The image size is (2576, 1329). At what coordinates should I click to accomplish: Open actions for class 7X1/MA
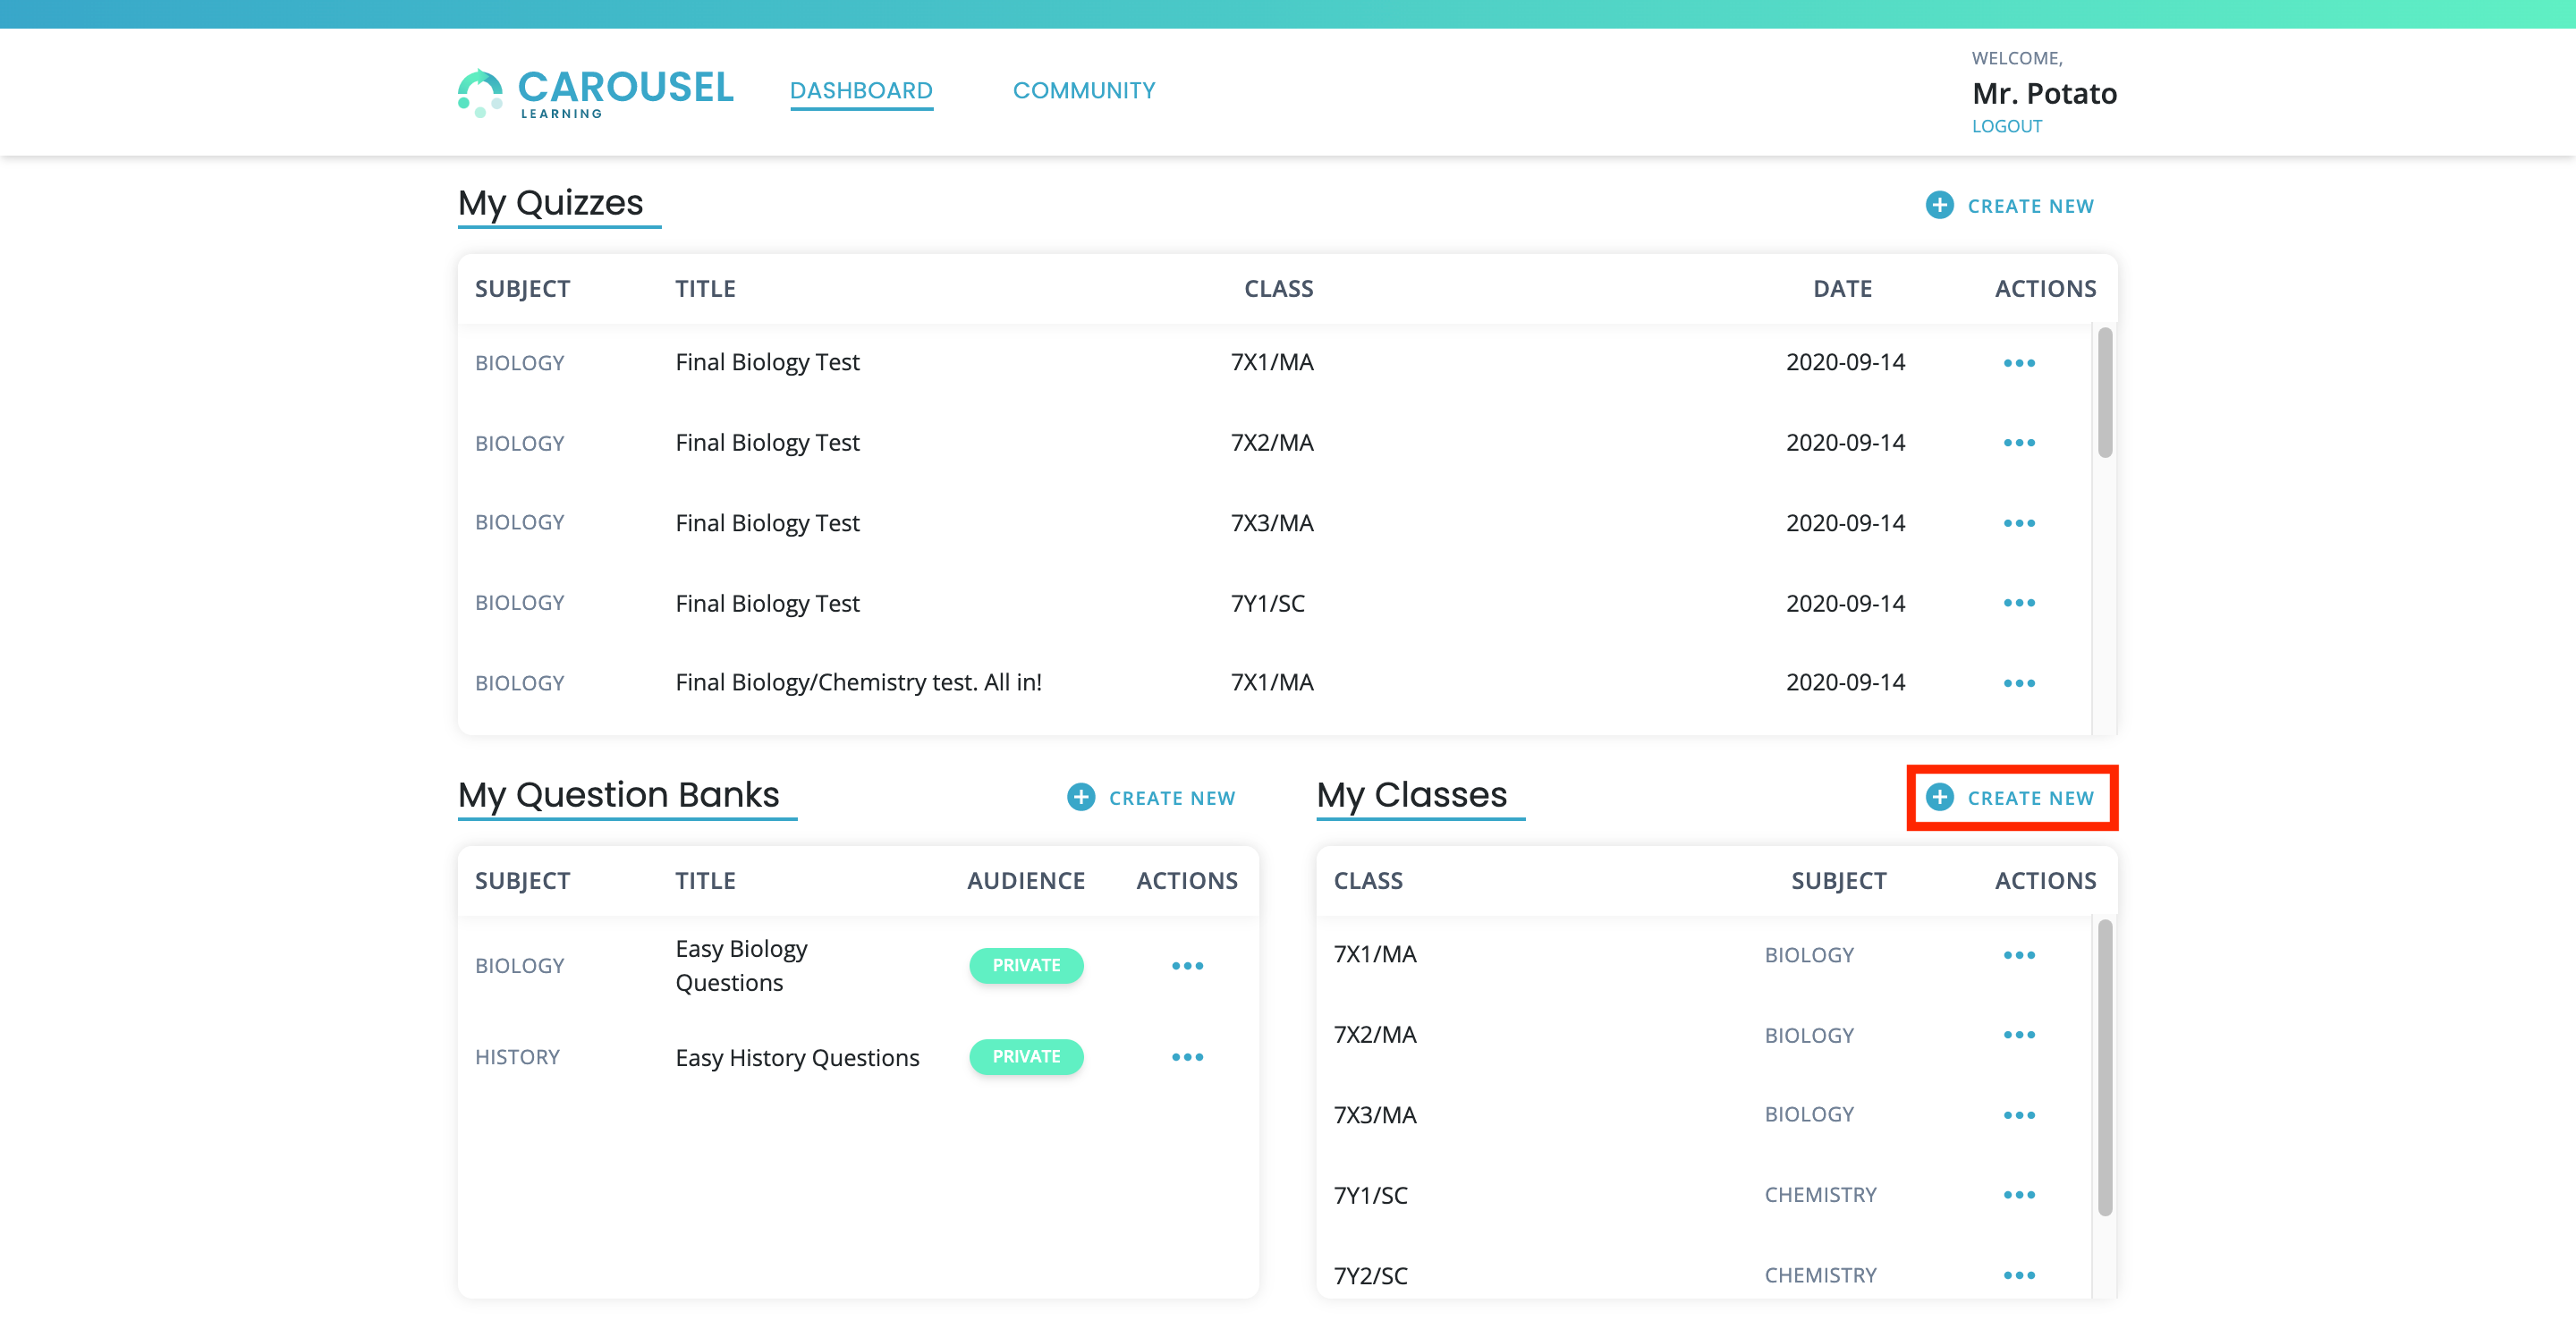(2018, 955)
